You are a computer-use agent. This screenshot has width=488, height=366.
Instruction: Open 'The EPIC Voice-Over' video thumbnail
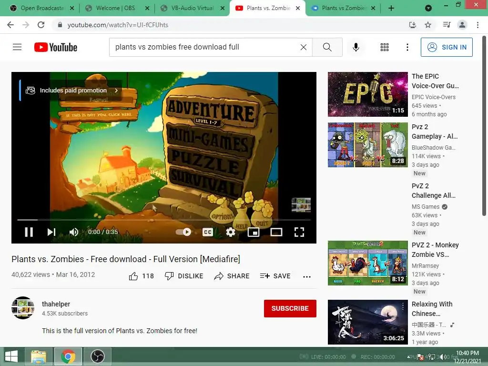tap(367, 94)
